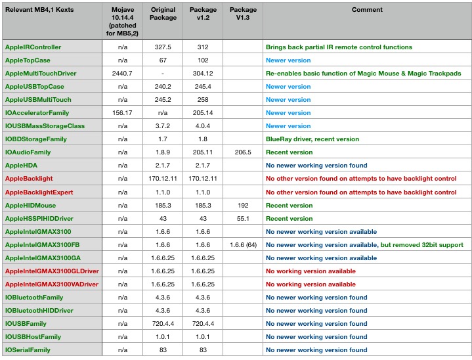The width and height of the screenshot is (472, 360).
Task: Click the 4.0.4 package v1.2 value
Action: pos(203,126)
